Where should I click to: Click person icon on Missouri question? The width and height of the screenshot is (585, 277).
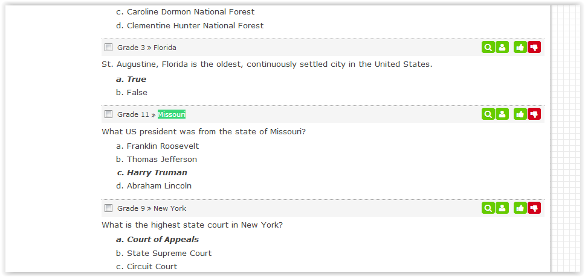point(502,114)
